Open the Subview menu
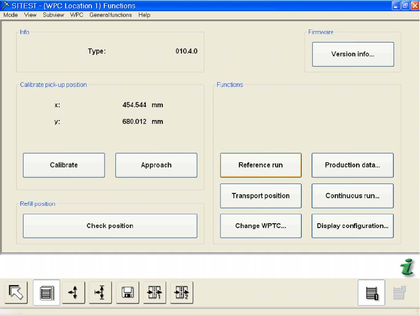Screen dimensions: 420x316 tap(53, 15)
